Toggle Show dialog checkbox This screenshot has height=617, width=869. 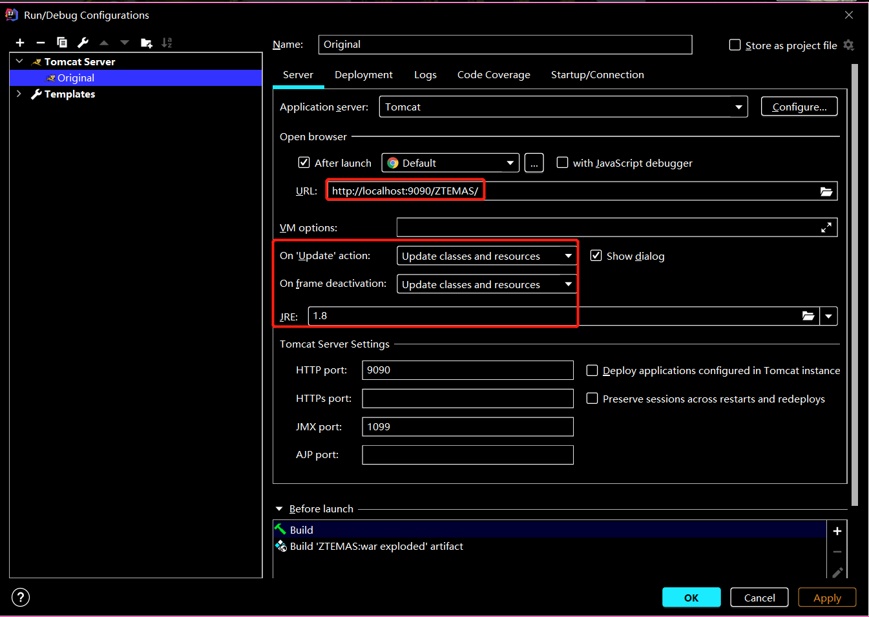click(x=596, y=256)
